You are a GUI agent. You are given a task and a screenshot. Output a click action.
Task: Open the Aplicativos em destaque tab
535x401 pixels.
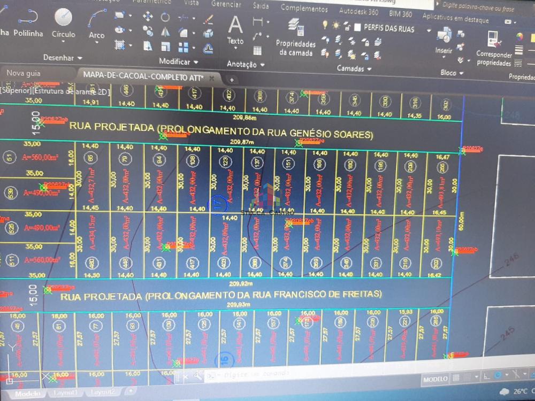point(455,18)
